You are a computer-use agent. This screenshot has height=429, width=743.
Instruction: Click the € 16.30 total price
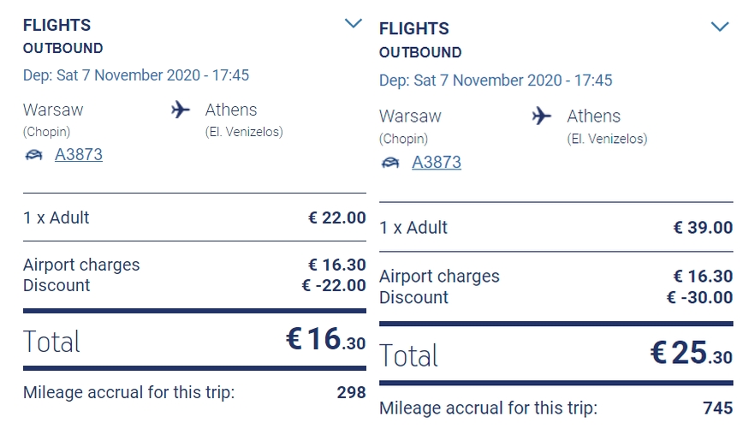click(x=326, y=339)
